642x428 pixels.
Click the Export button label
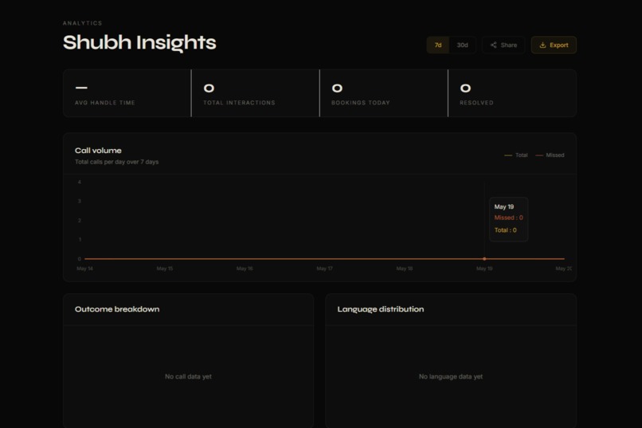click(x=559, y=45)
